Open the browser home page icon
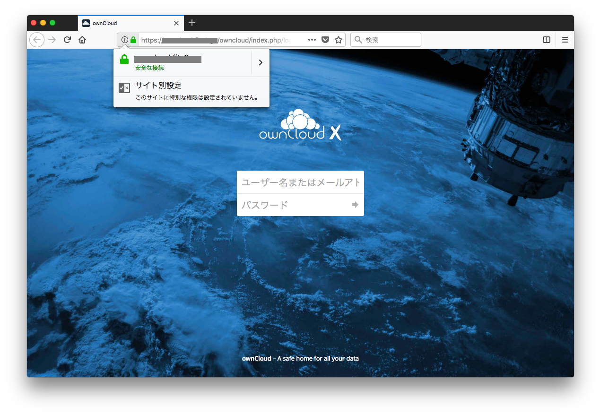 (x=82, y=40)
